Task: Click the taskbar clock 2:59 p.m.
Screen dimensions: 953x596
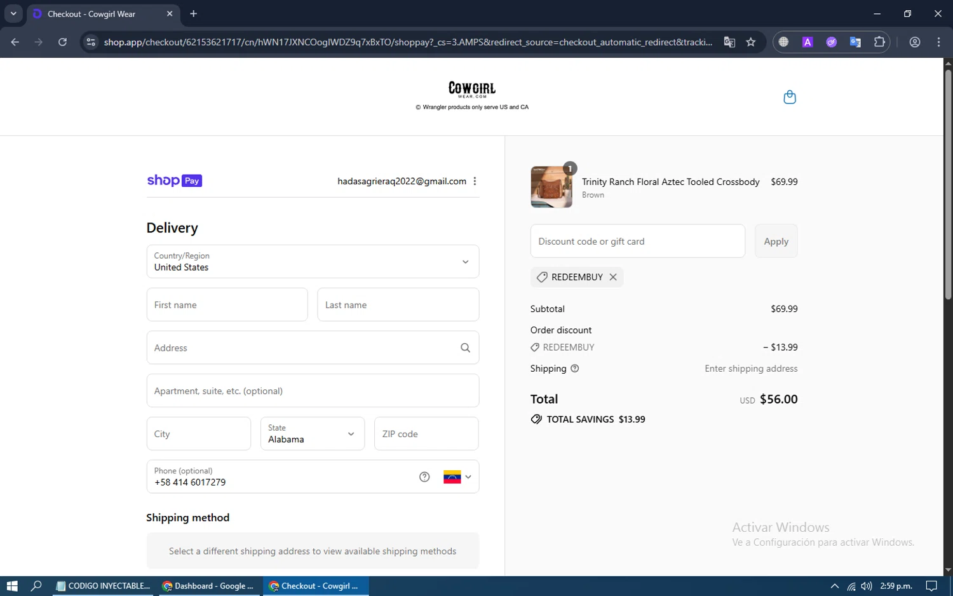Action: [896, 586]
